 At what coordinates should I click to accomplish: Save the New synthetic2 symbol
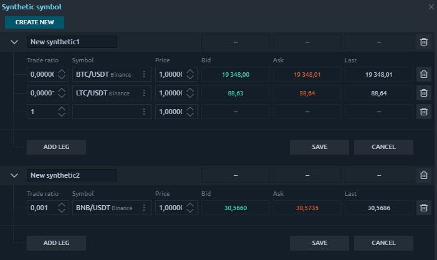click(x=319, y=243)
